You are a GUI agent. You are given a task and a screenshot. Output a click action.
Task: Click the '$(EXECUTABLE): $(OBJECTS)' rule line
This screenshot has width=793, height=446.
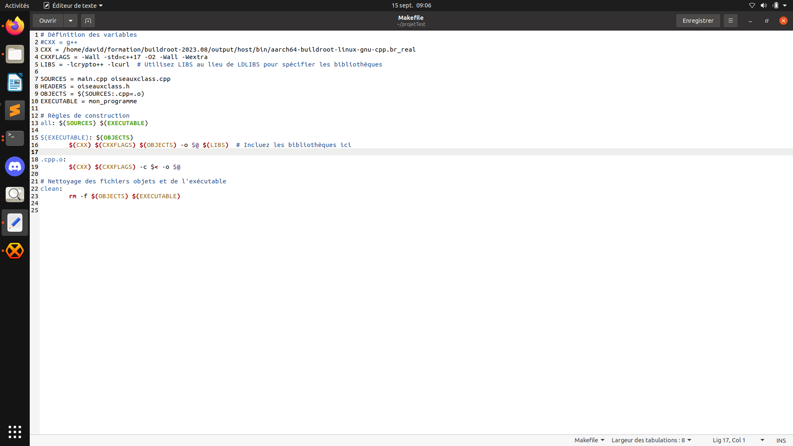click(87, 138)
